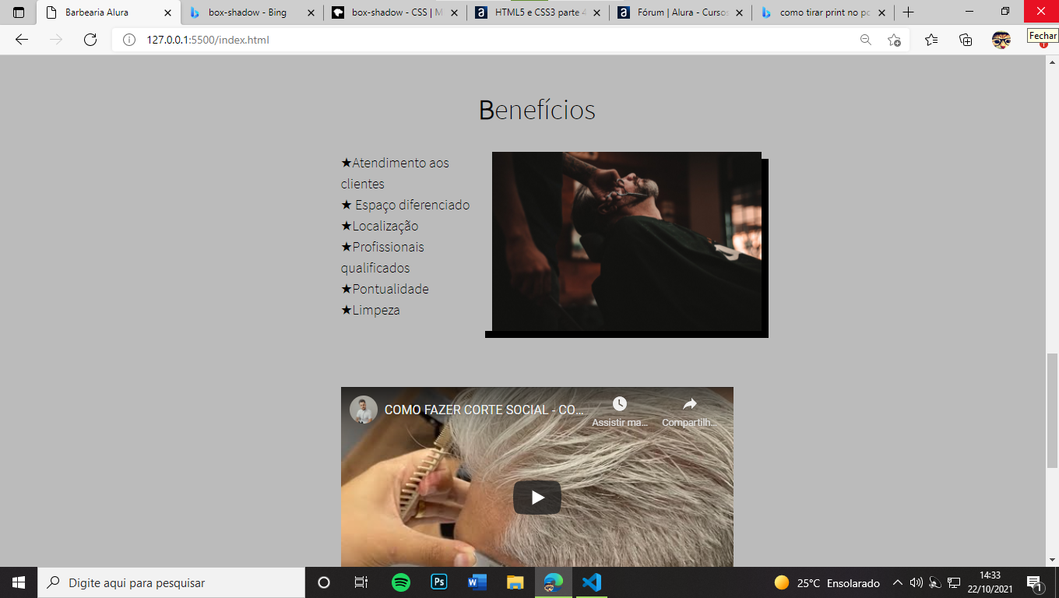Open the network status tray icon
Screen dimensions: 1059x598
click(954, 582)
